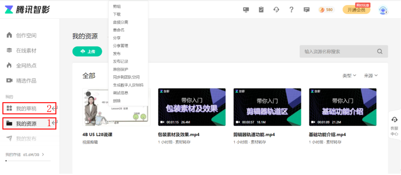
Task: Click the camera icon on 00:00:57 thumbnail
Action: (238, 122)
